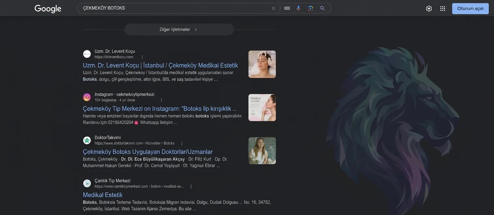Image resolution: width=494 pixels, height=215 pixels.
Task: Open the on-screen keyboard input tool
Action: coord(287,8)
